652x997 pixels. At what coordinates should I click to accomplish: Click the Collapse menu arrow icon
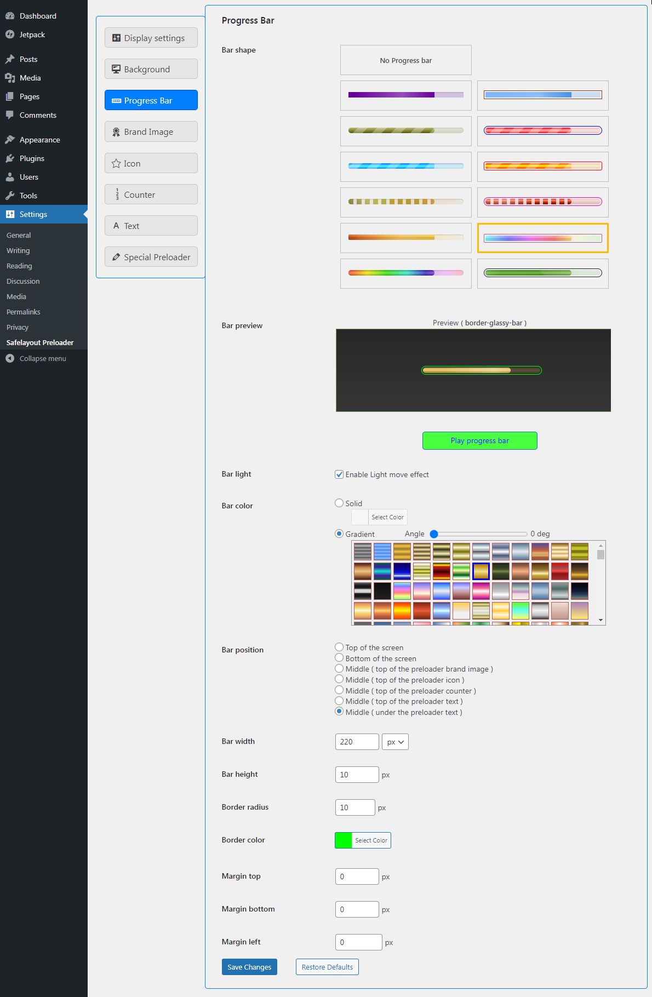point(10,358)
